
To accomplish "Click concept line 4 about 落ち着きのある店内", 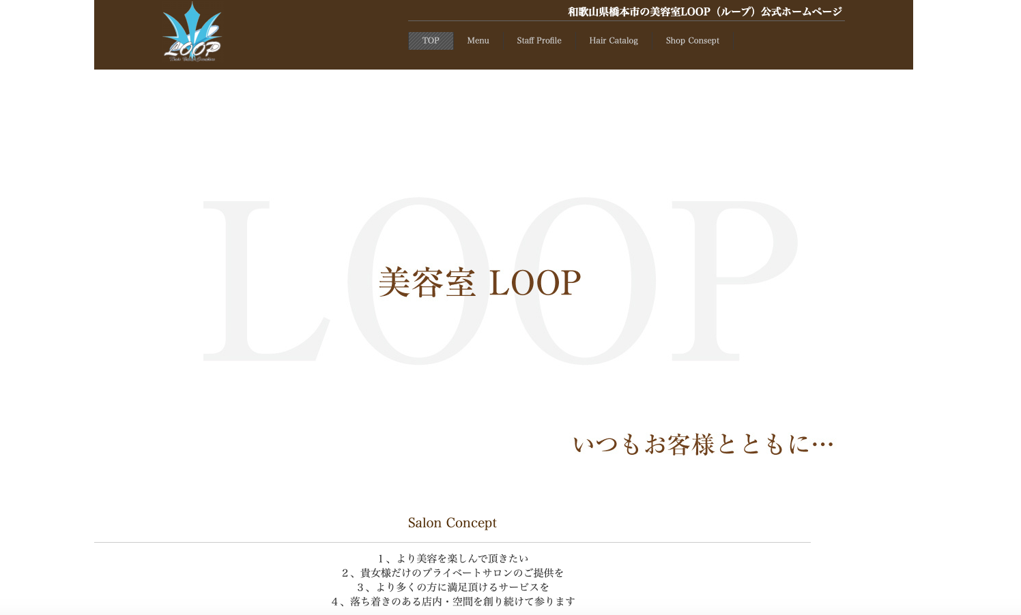I will coord(452,601).
